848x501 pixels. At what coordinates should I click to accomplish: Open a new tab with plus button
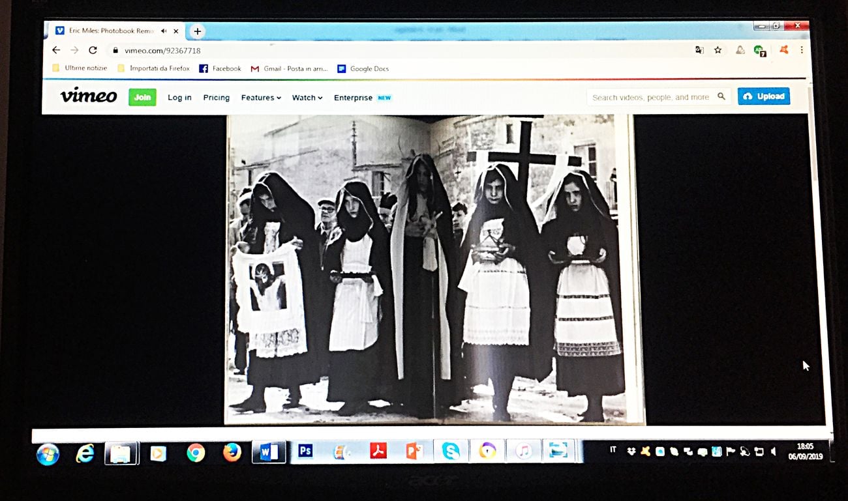pyautogui.click(x=197, y=31)
